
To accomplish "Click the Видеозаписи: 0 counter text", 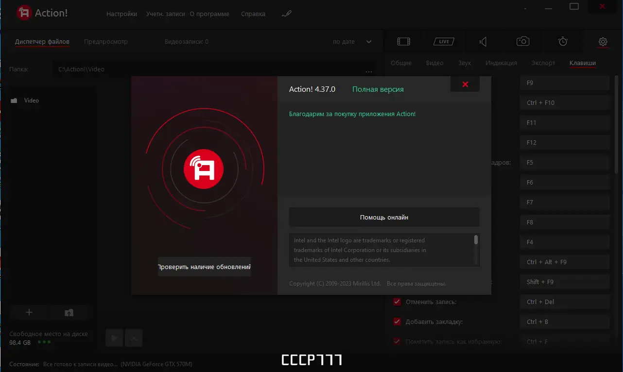I will pyautogui.click(x=187, y=42).
